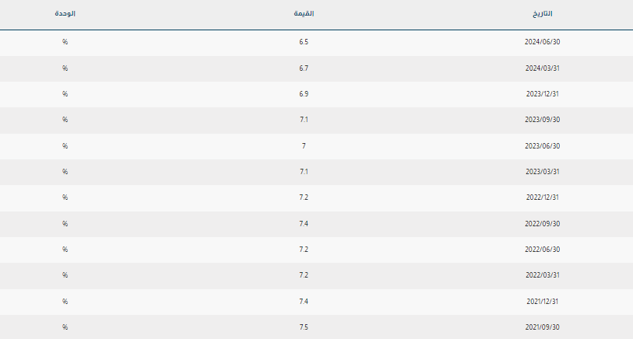
Task: Click the 2022/09/30 date cell
Action: [543, 224]
